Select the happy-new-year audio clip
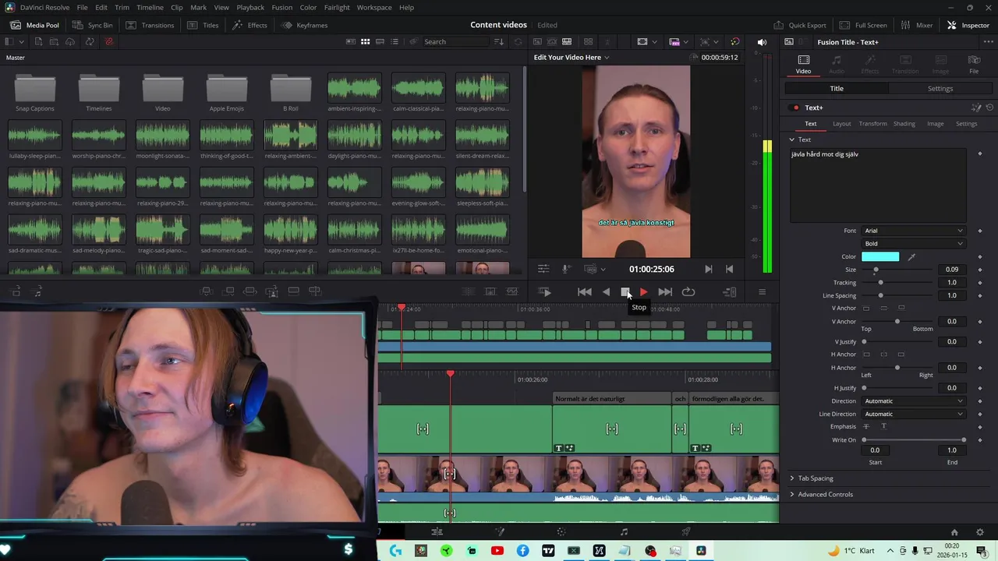The image size is (998, 561). coord(291,235)
